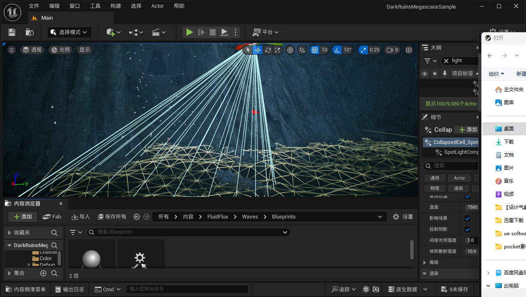
Task: Click outliner pin column header
Action: coord(445,74)
